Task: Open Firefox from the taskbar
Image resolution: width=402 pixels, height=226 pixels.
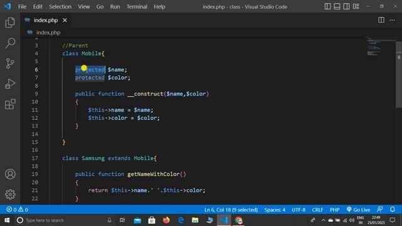Action: (166, 220)
